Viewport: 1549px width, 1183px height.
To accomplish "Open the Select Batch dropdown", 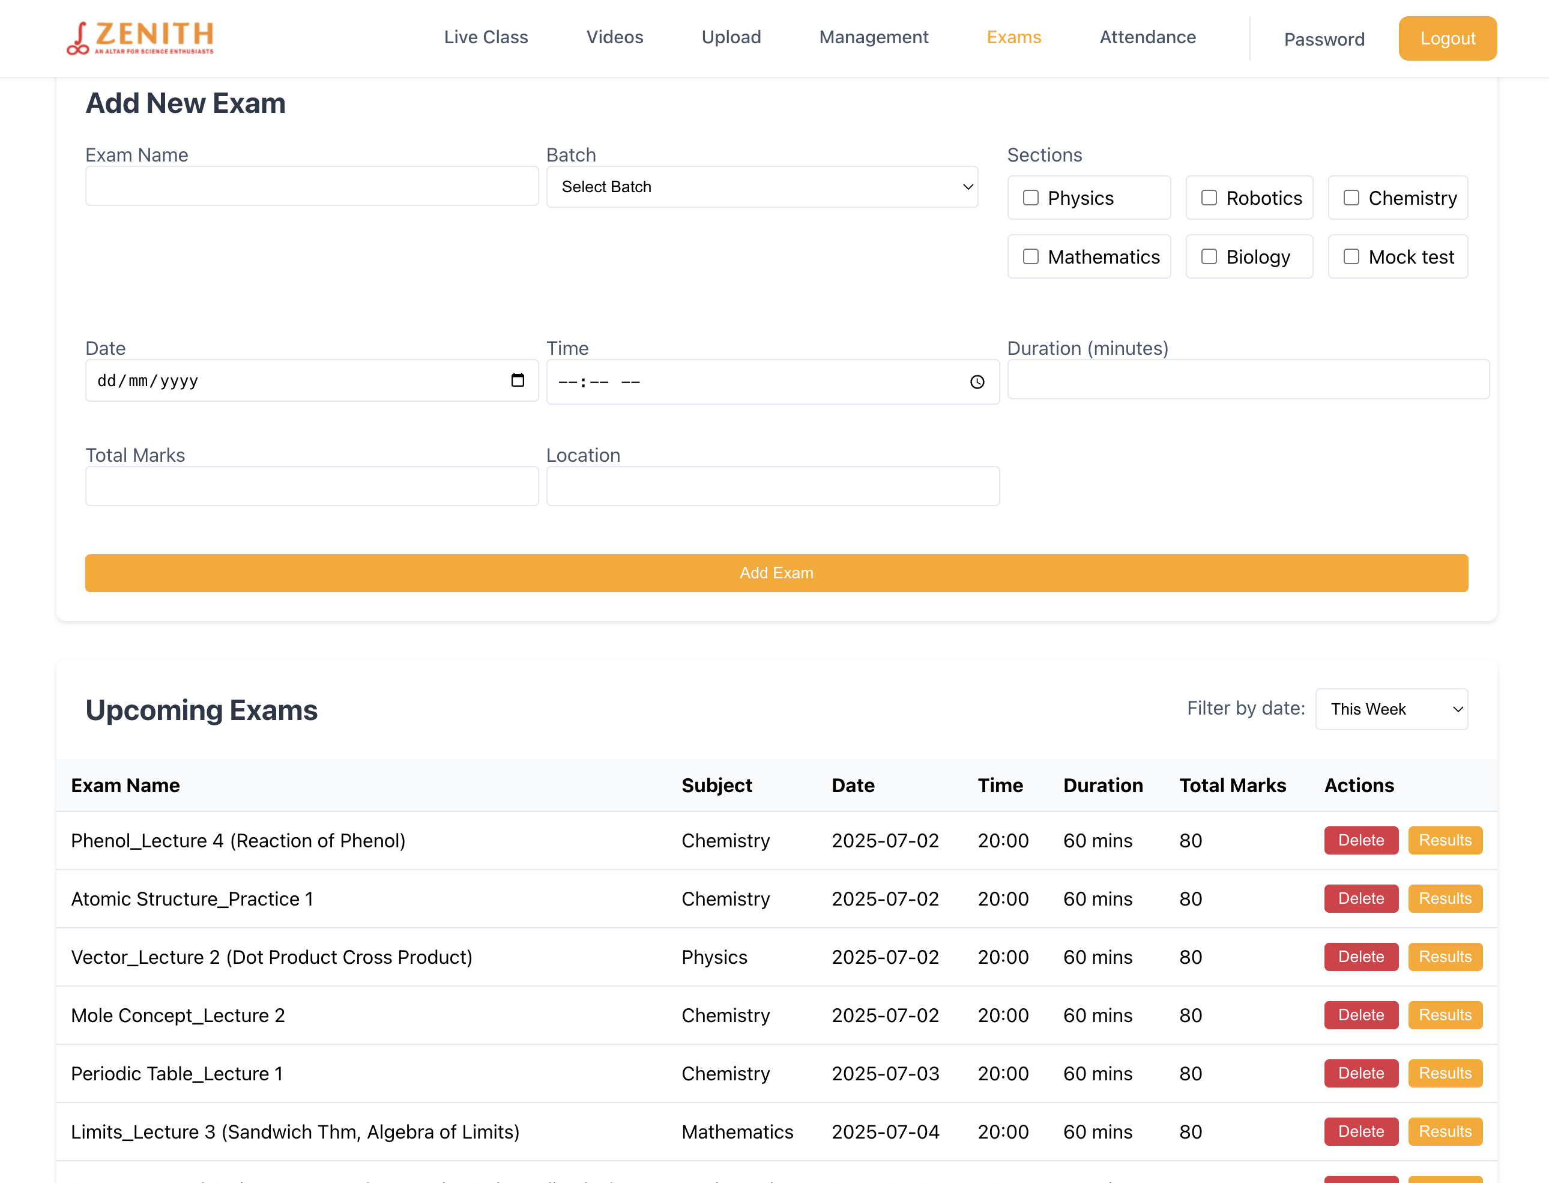I will point(762,187).
